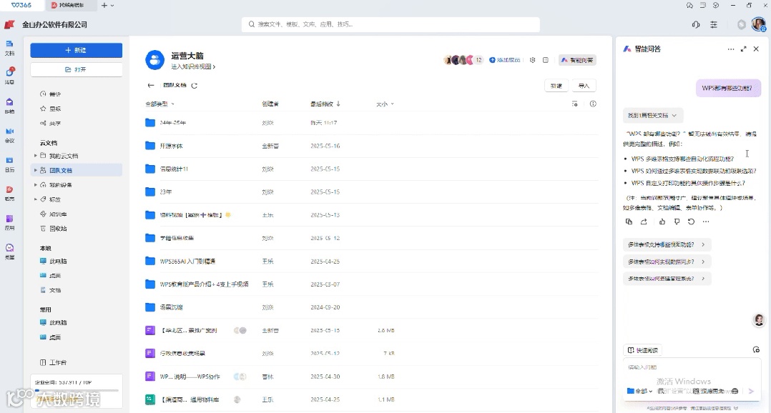Click 进入知识库视图 link

coord(193,66)
